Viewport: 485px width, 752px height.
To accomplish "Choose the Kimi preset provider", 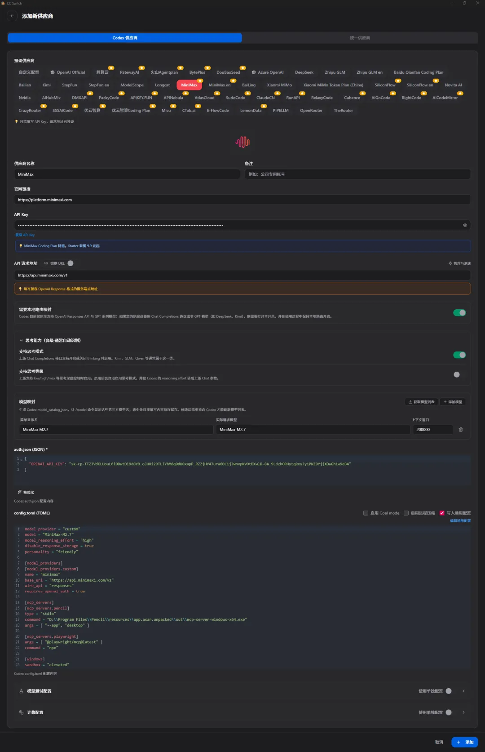I will pyautogui.click(x=47, y=85).
